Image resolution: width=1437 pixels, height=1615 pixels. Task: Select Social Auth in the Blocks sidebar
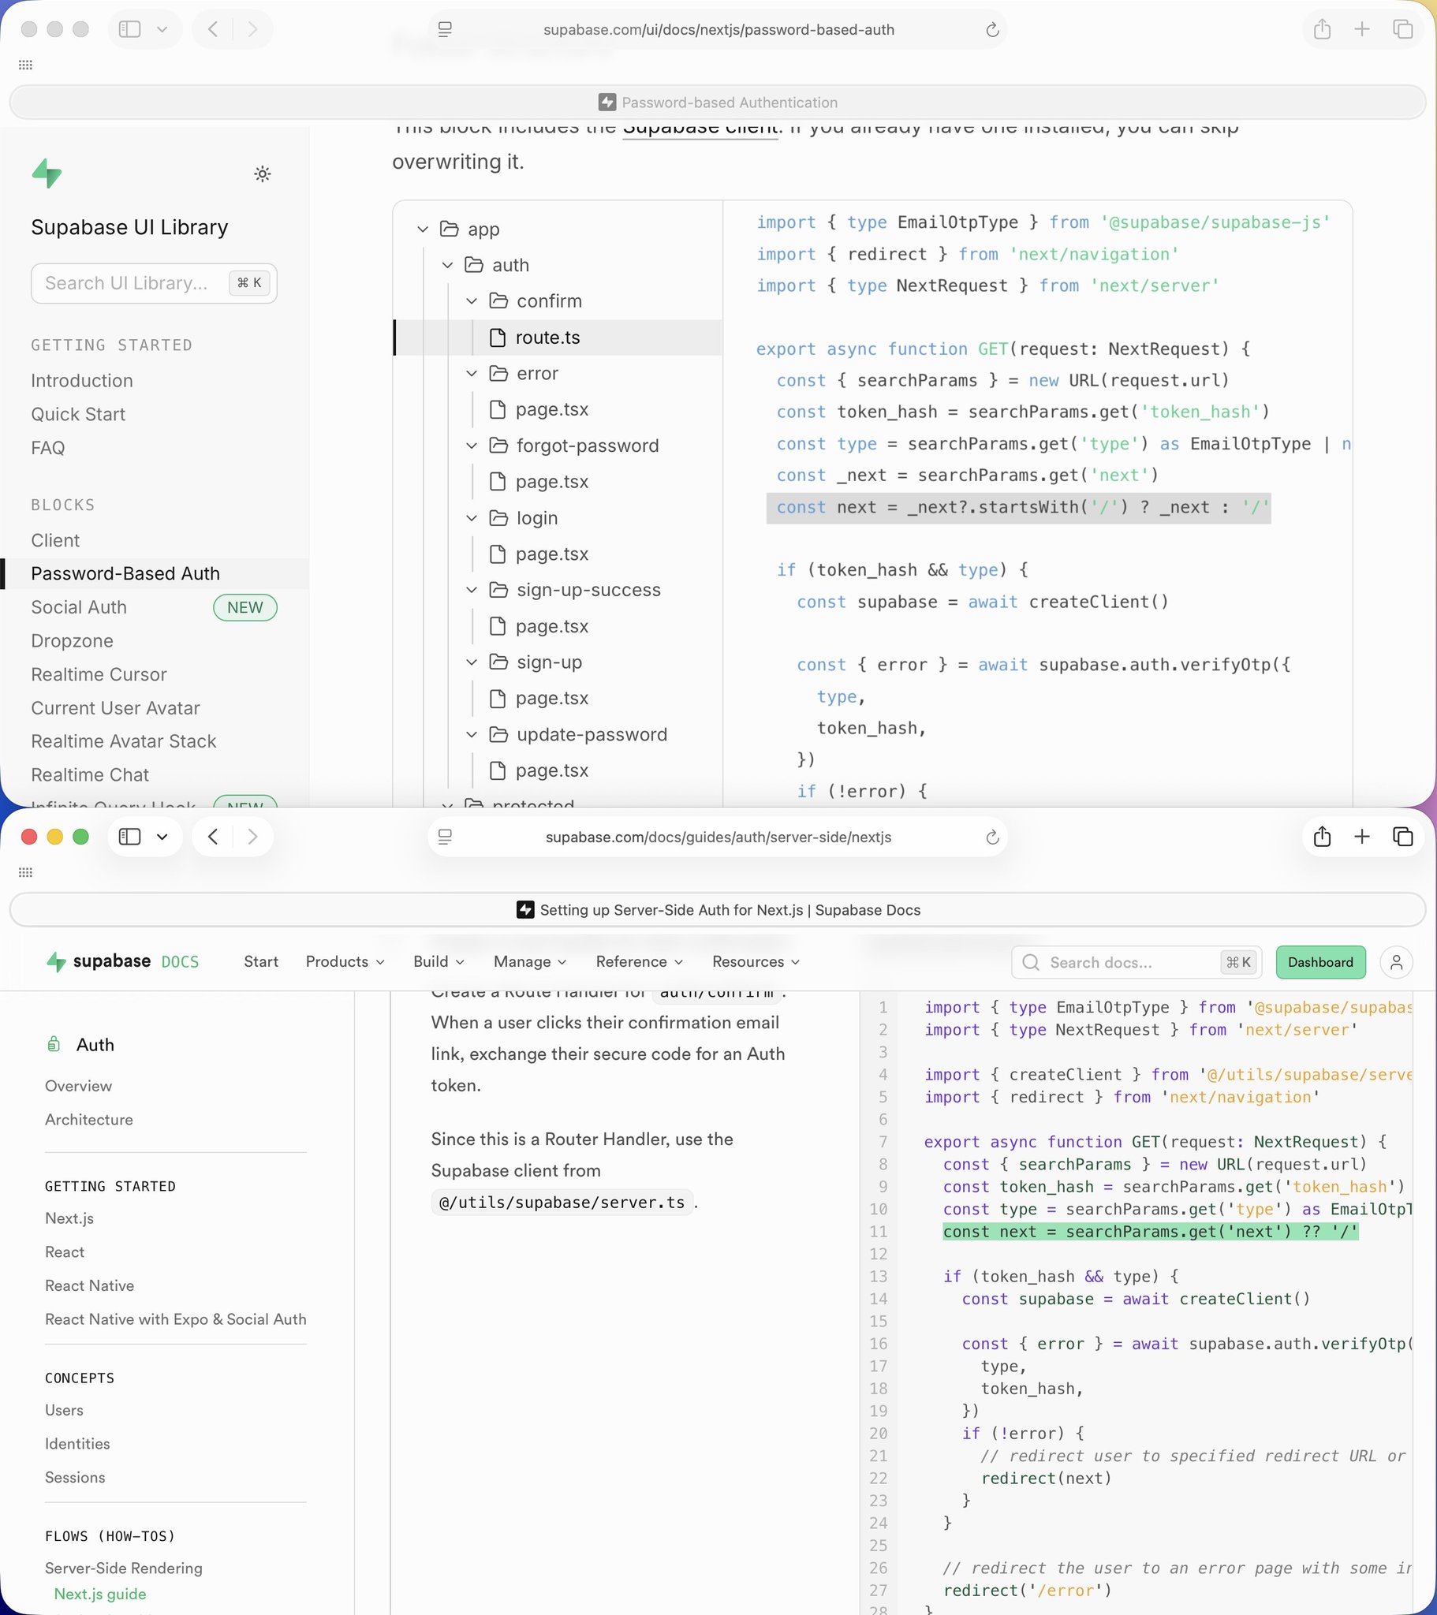coord(79,607)
